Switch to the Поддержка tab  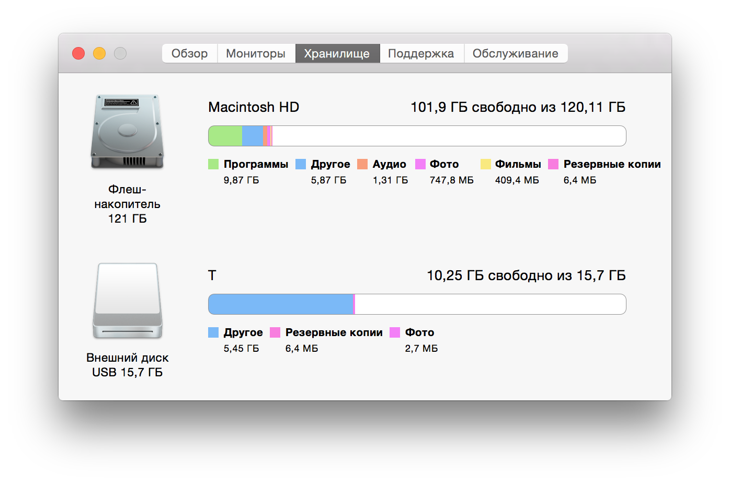[x=421, y=53]
